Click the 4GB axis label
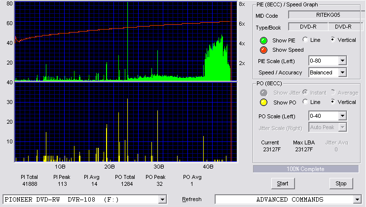Image resolution: width=366 pixels, height=207 pixels. click(208, 167)
